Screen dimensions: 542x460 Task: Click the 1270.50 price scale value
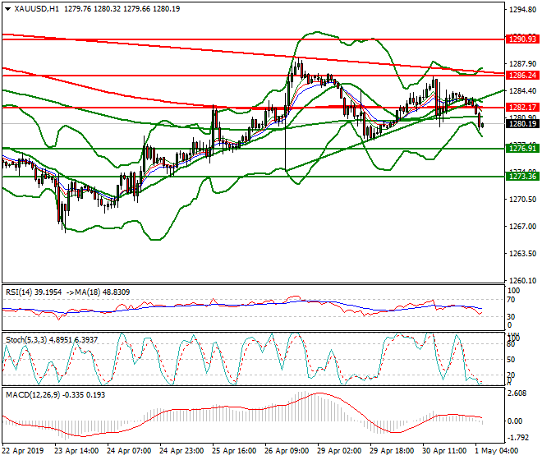[522, 200]
